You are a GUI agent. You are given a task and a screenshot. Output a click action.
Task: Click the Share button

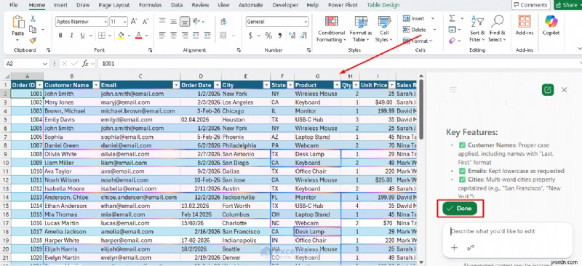[567, 5]
